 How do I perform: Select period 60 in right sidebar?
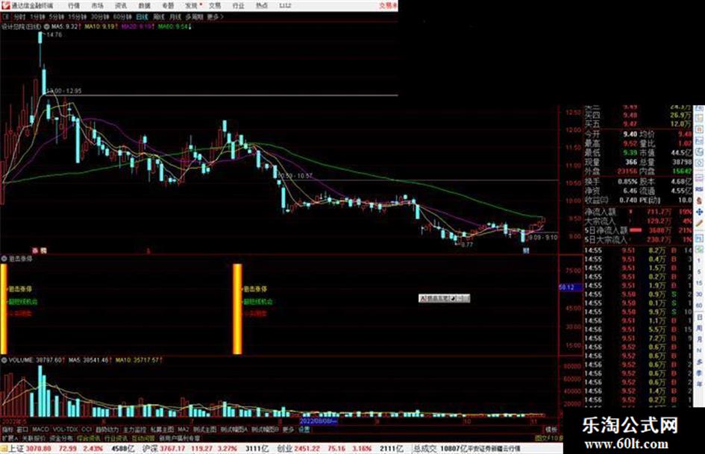tap(699, 306)
